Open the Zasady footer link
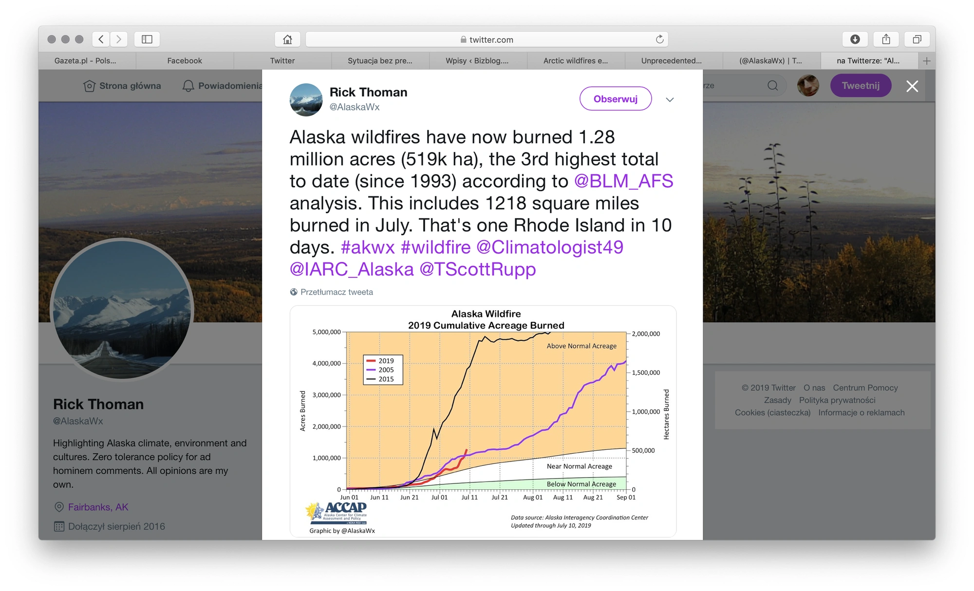Viewport: 974px width, 591px height. point(778,400)
